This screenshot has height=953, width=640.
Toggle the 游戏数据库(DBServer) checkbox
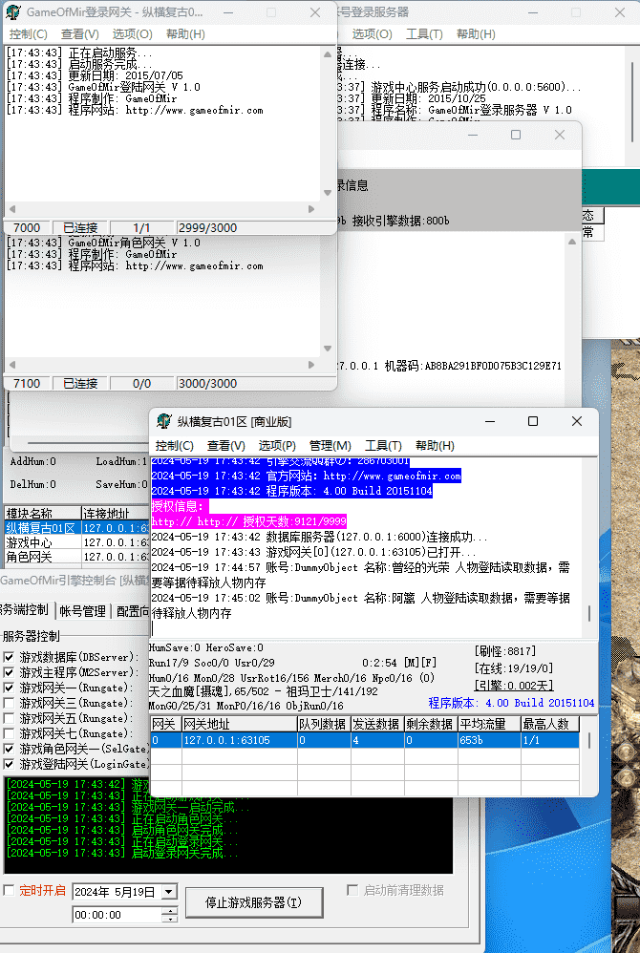pyautogui.click(x=10, y=657)
